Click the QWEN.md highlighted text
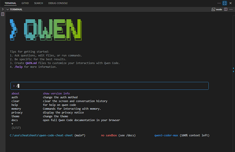Viewport: 235px width, 152px height. [31, 63]
